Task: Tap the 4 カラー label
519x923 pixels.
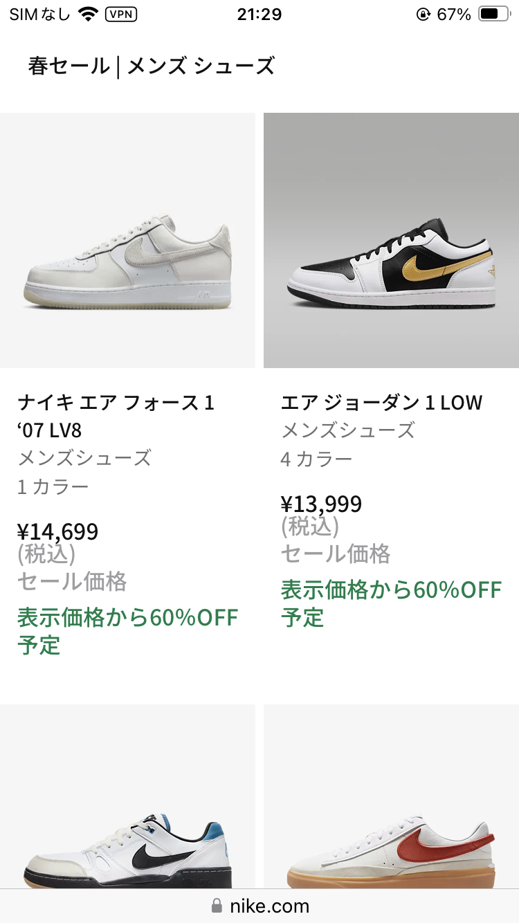Action: point(317,459)
